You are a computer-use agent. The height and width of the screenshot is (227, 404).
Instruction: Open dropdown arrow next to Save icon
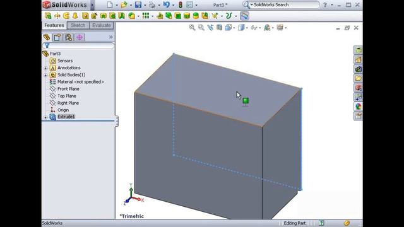(145, 5)
